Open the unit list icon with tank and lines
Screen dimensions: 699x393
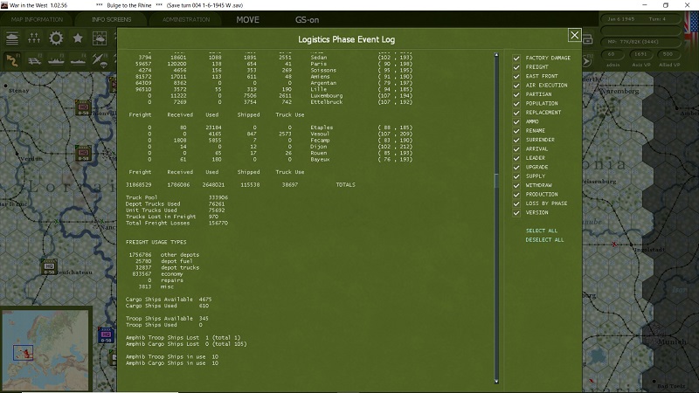coord(12,38)
